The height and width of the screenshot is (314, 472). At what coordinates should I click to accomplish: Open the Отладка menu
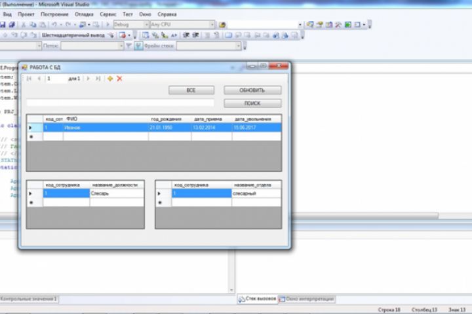point(84,14)
